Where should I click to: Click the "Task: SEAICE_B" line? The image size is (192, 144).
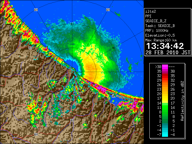(x=160, y=26)
